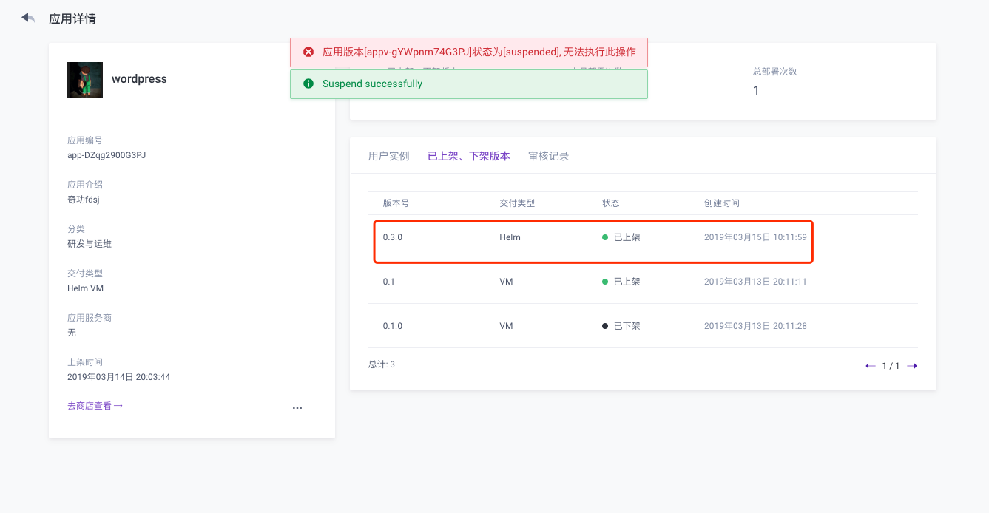Click the 总计: 3 count label
The image size is (989, 513).
pyautogui.click(x=380, y=364)
